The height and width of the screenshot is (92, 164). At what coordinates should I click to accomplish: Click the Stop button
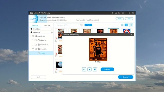(x=129, y=19)
